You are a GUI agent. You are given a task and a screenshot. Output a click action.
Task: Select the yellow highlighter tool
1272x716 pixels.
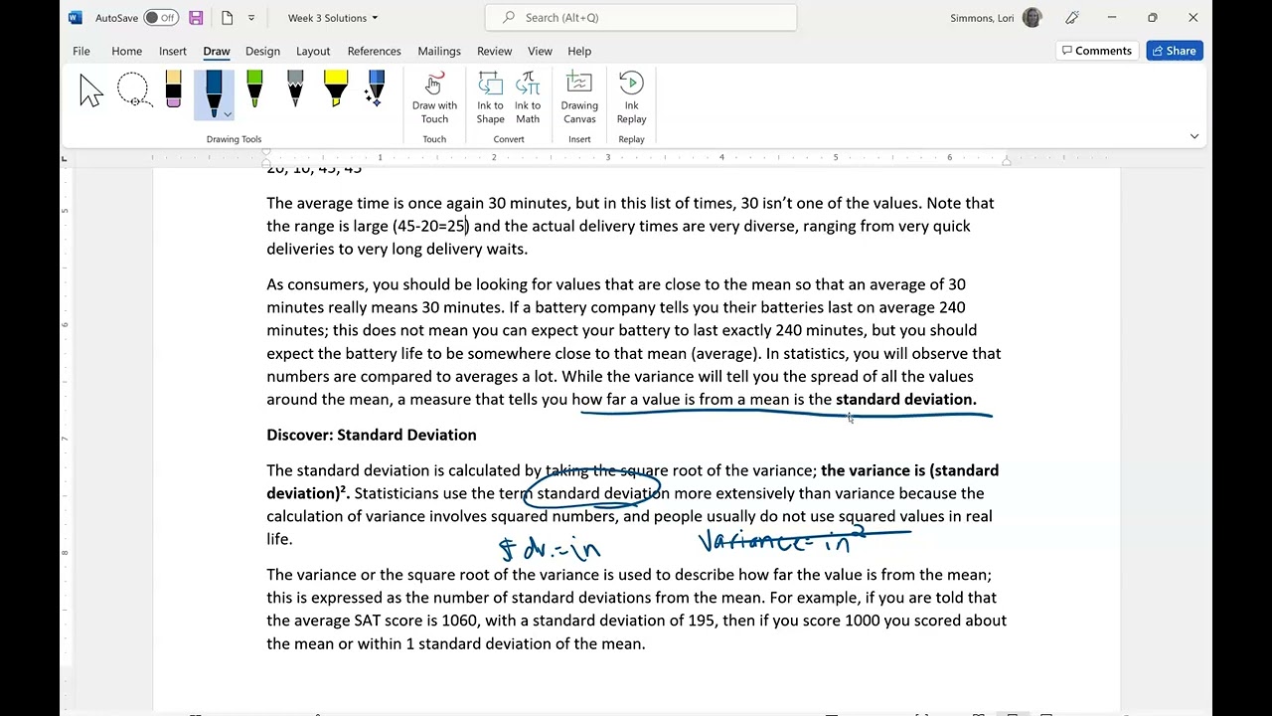tap(336, 89)
